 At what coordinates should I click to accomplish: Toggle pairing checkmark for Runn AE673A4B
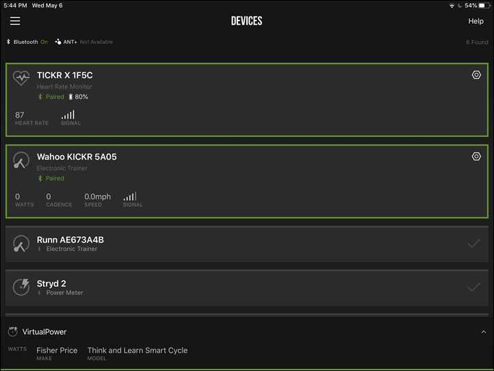pyautogui.click(x=473, y=244)
